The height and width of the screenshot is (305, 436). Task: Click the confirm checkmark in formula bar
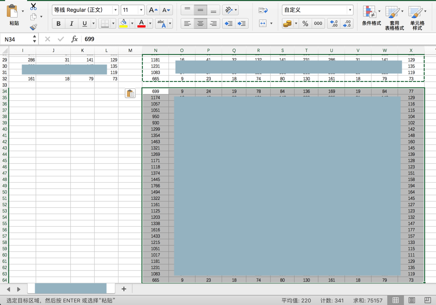61,39
